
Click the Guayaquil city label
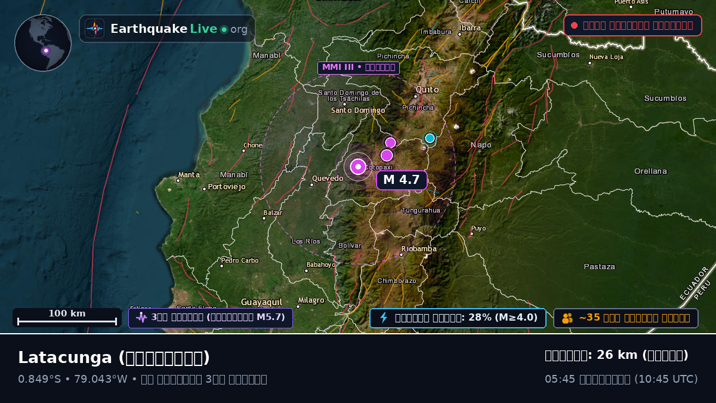click(x=261, y=302)
